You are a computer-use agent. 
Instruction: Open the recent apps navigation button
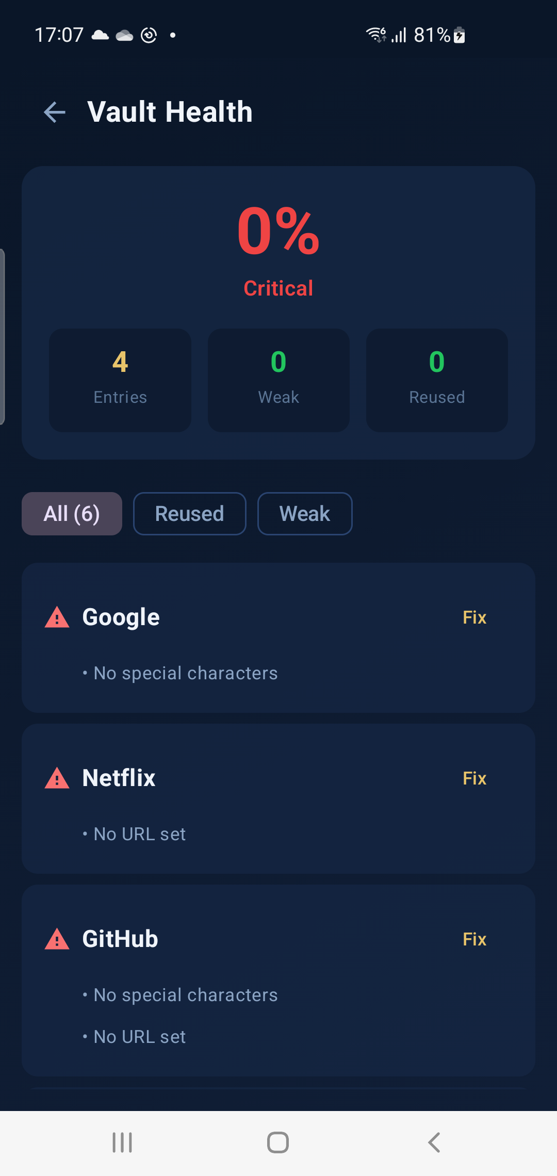(x=122, y=1142)
